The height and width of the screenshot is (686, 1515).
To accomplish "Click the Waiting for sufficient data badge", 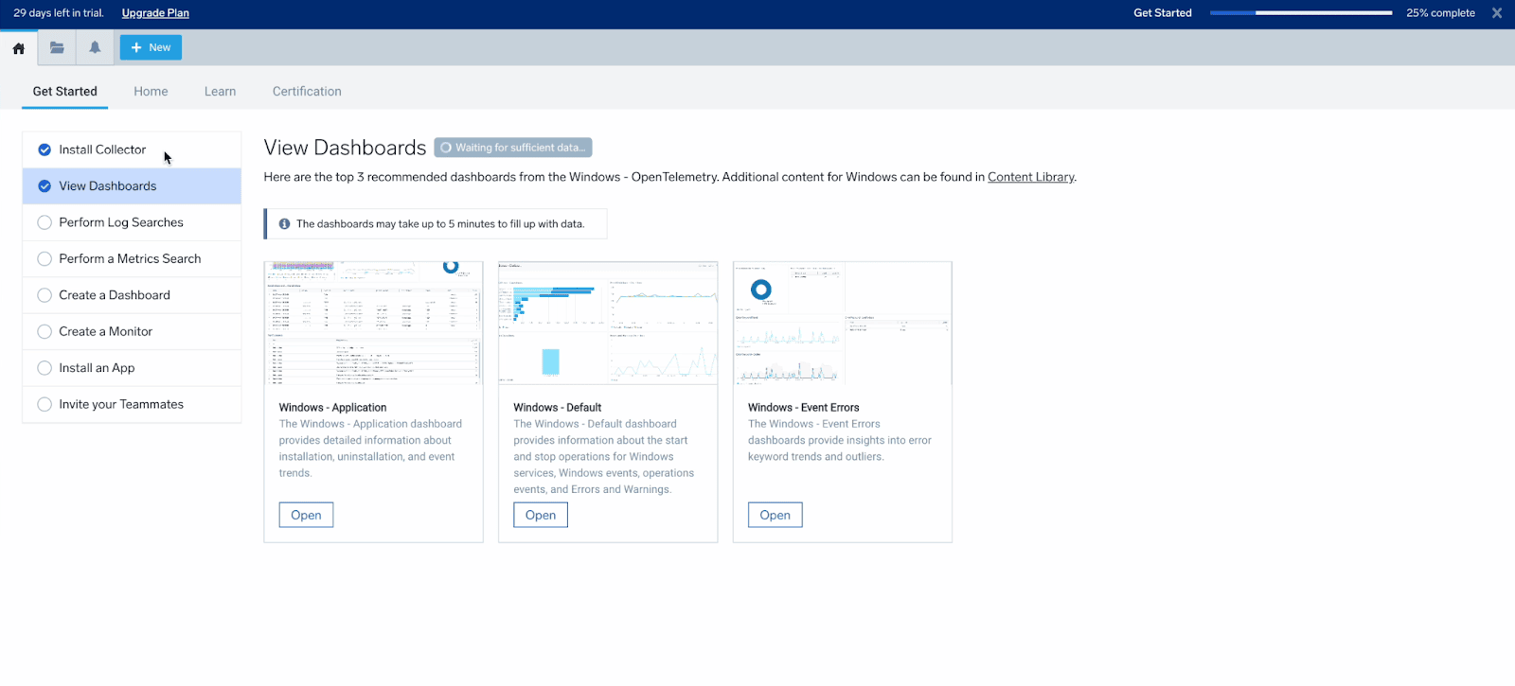I will pyautogui.click(x=513, y=148).
